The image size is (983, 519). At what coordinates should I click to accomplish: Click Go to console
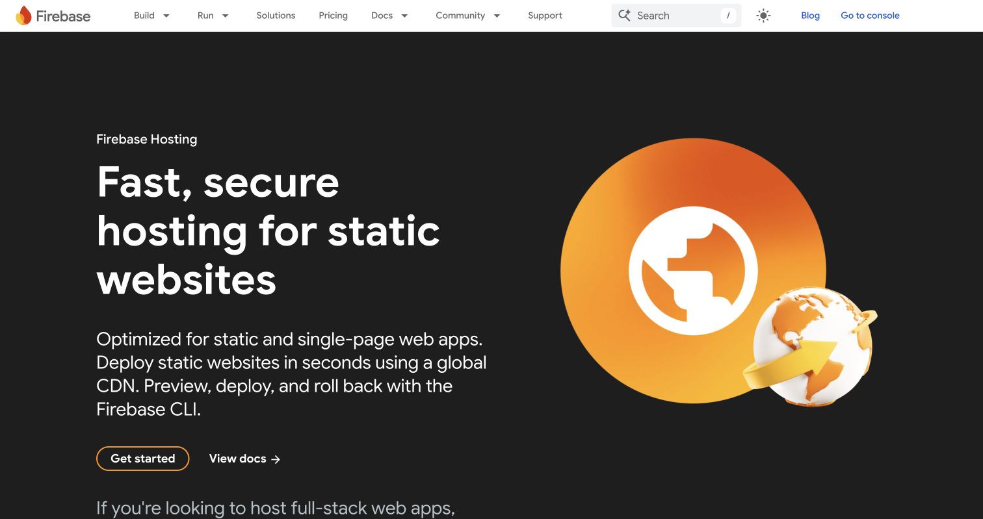point(870,16)
